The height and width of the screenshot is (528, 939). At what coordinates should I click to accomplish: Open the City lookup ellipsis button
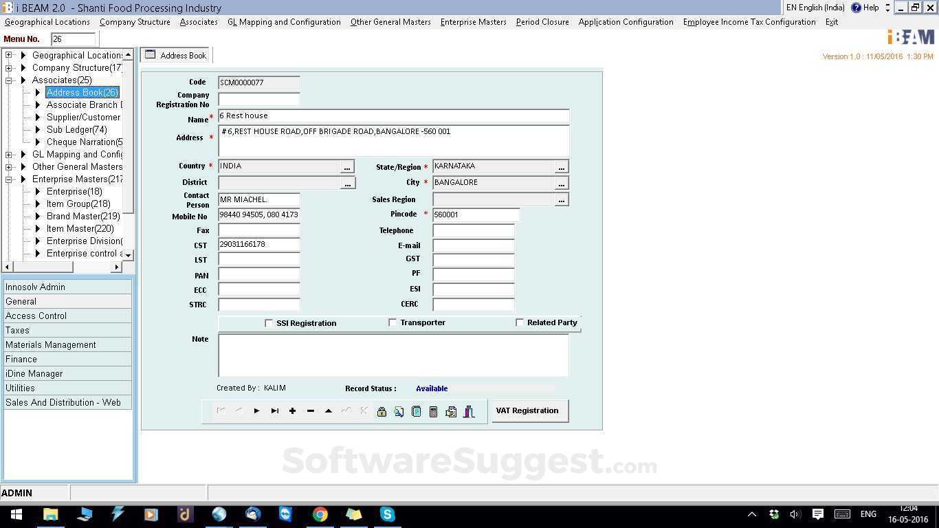pos(562,183)
